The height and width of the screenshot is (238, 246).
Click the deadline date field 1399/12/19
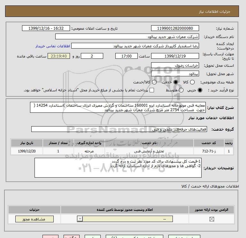[x=175, y=56]
